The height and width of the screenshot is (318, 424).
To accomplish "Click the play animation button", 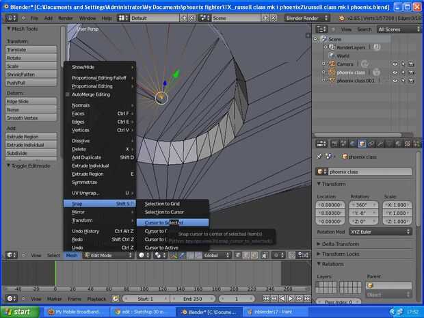I will 291,299.
